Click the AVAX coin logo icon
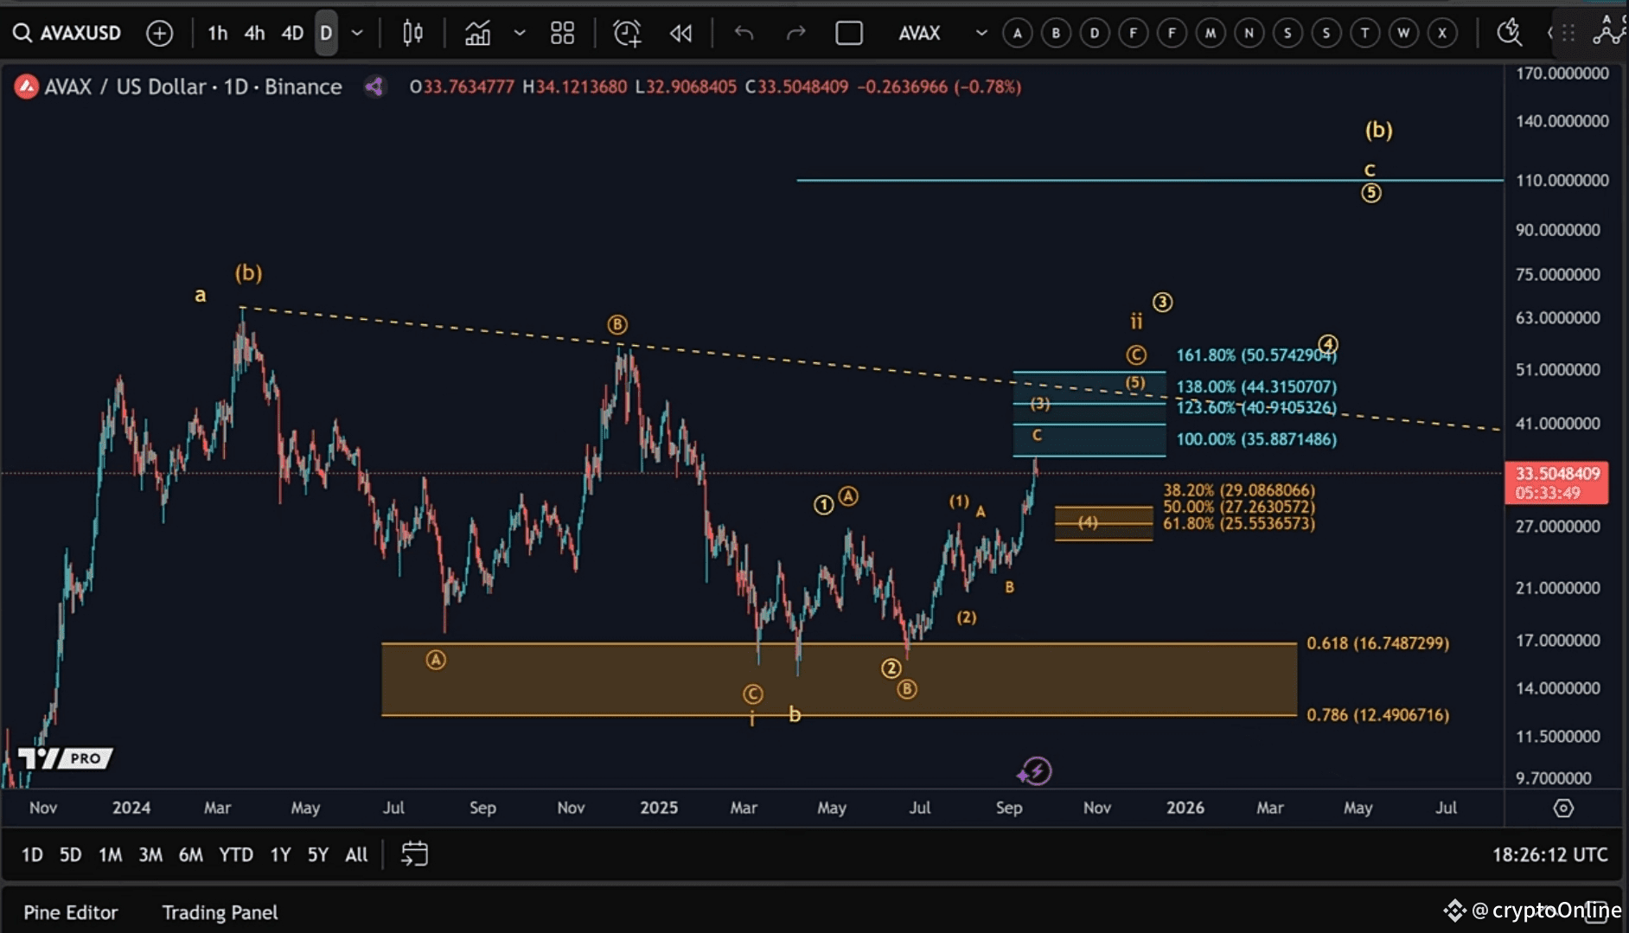The width and height of the screenshot is (1629, 933). 26,86
